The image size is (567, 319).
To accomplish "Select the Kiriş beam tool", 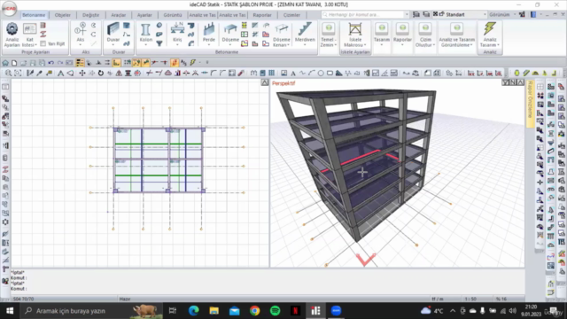I will pos(177,34).
